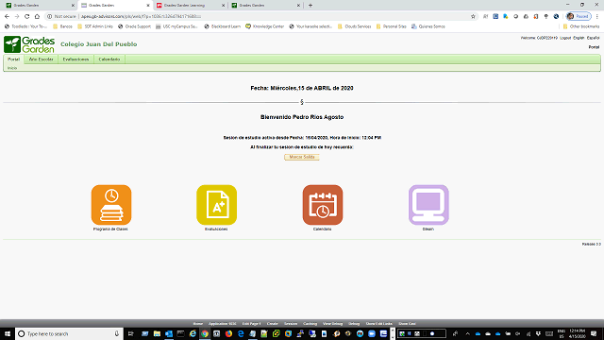
Task: Open Firefox from the taskbar
Action: (228, 333)
